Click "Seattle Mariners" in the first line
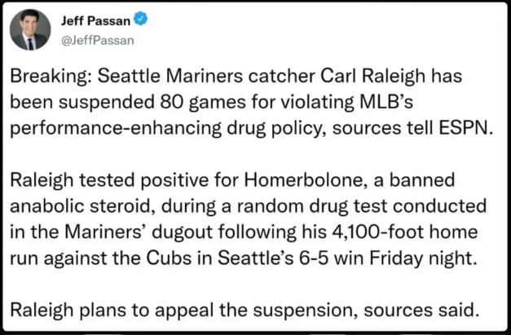The image size is (511, 335). click(x=170, y=77)
